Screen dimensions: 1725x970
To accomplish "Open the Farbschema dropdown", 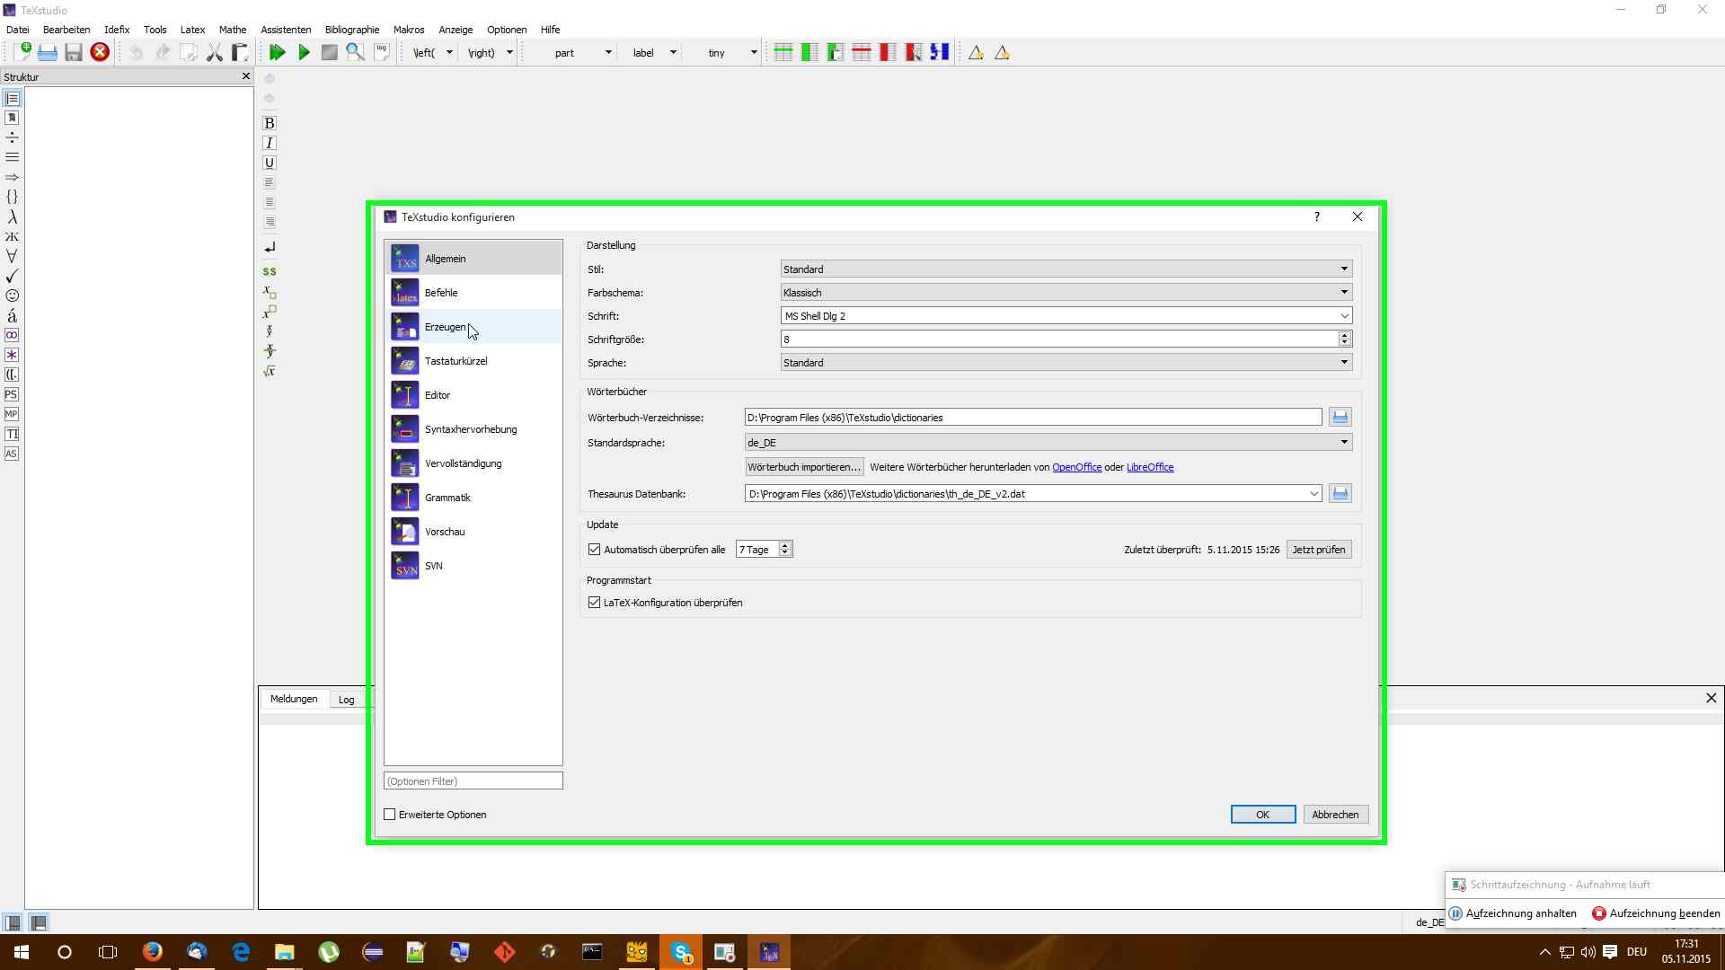I will coord(1066,292).
